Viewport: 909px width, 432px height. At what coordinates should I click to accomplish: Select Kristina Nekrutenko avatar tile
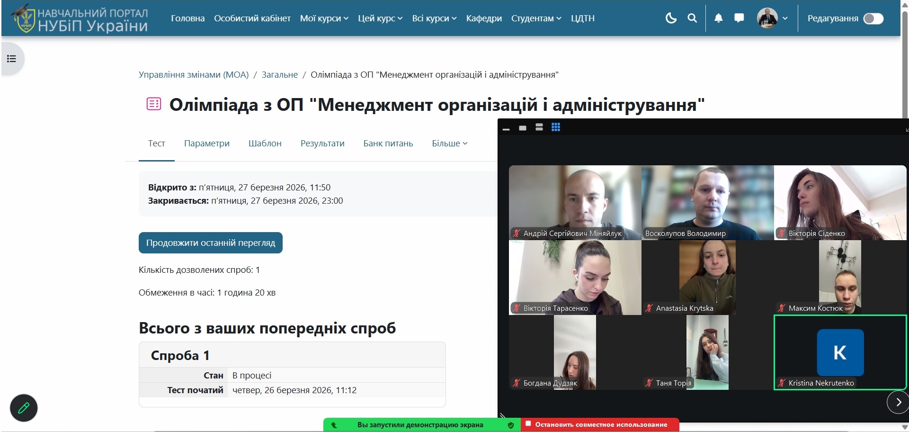coord(840,352)
